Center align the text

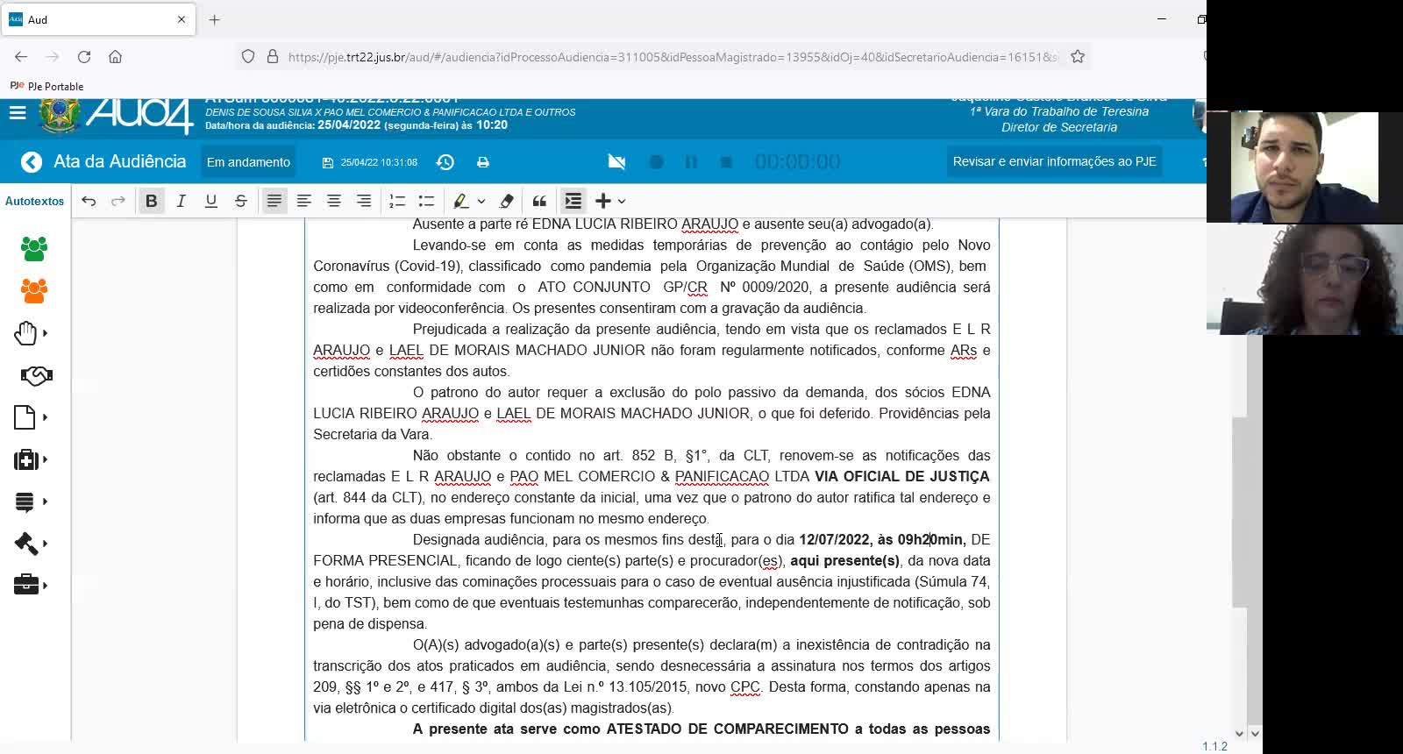[334, 201]
